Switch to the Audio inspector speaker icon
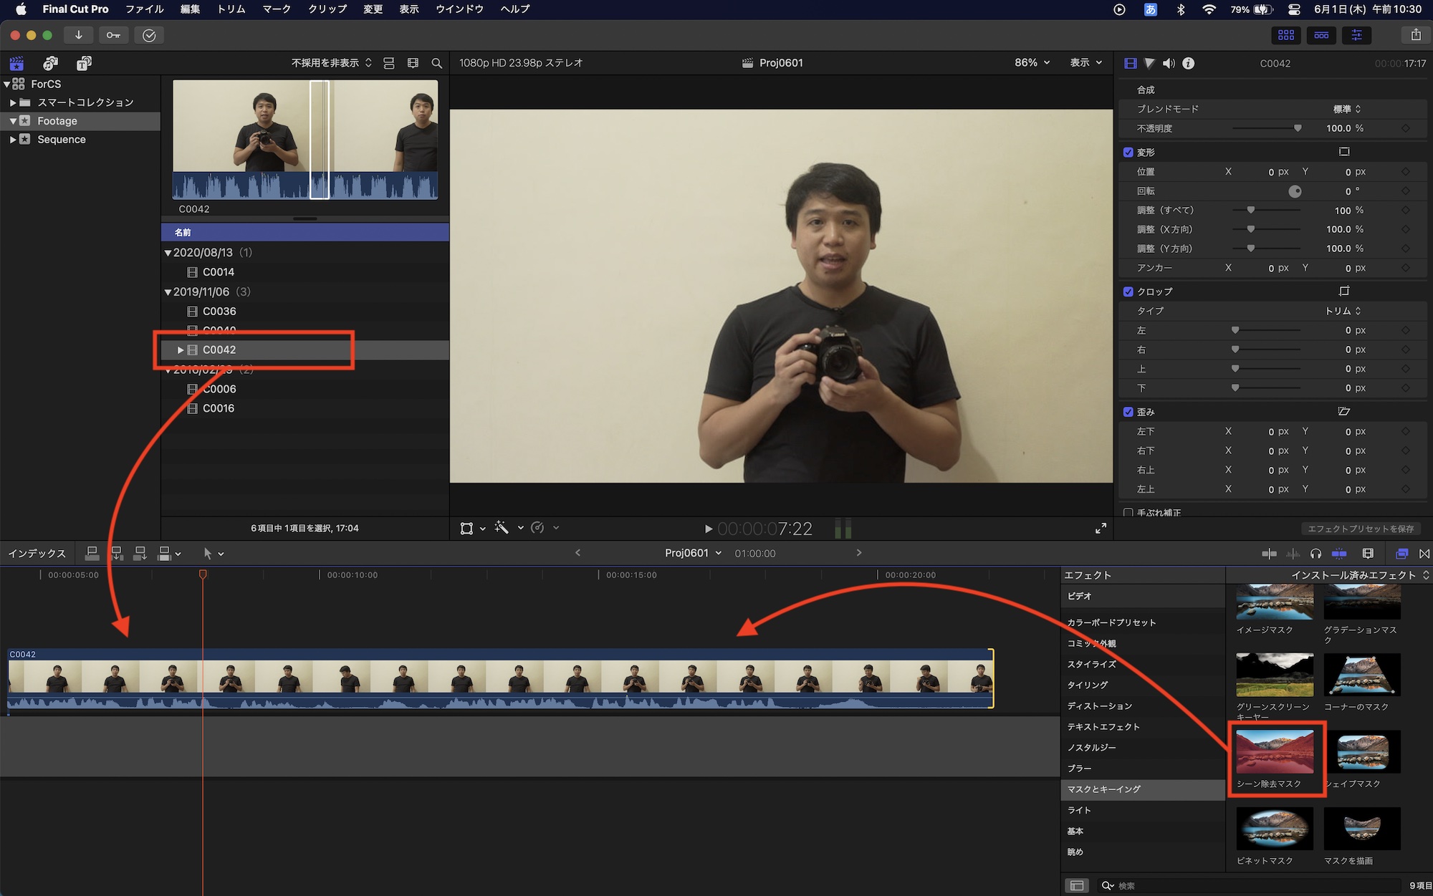The height and width of the screenshot is (896, 1433). click(x=1169, y=63)
